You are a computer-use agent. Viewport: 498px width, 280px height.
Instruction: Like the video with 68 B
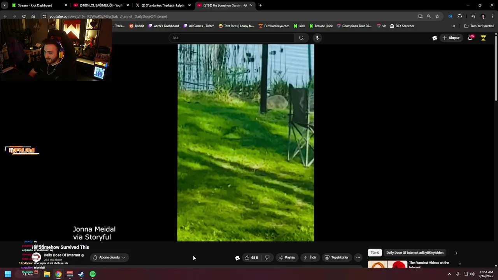[x=251, y=257]
